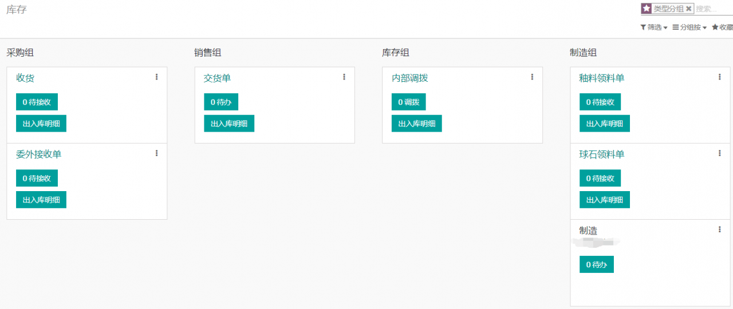Viewport: 733px width, 309px height.
Task: Click 出入库明细 button under 釉料领料单
Action: click(x=605, y=124)
